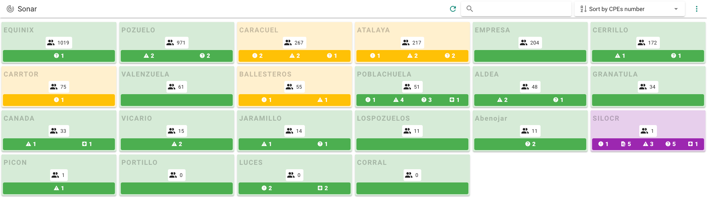Screen dimensions: 707x206
Task: Open the EMPRESA site card title
Action: pyautogui.click(x=492, y=30)
